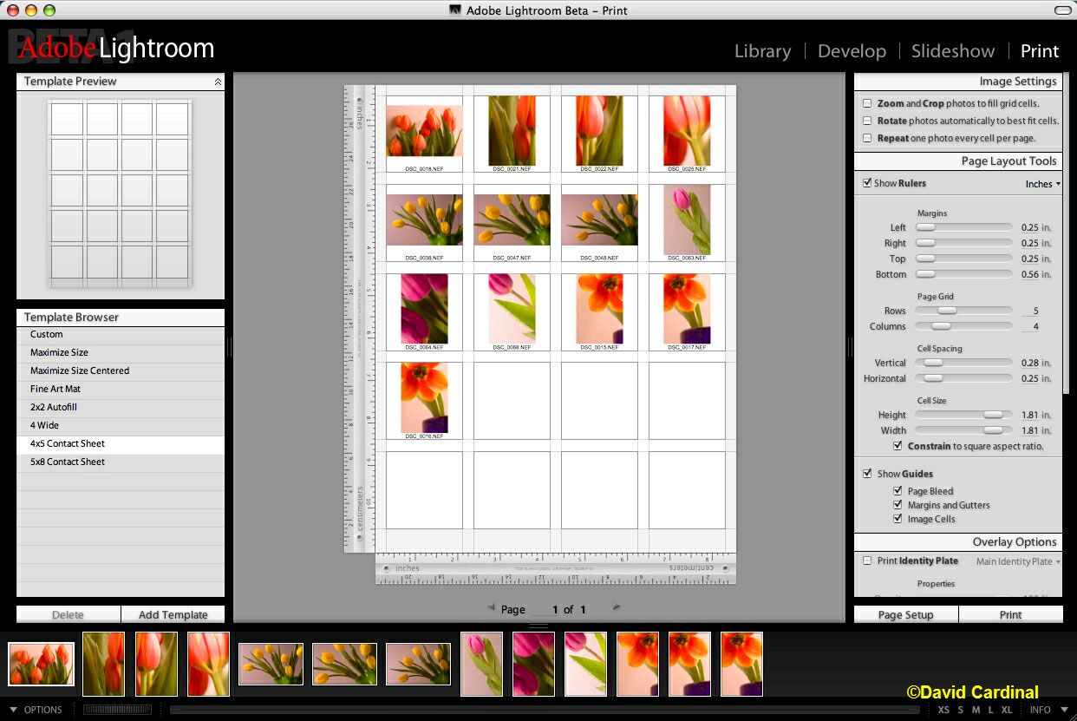
Task: Click the Delete template button
Action: click(x=69, y=615)
